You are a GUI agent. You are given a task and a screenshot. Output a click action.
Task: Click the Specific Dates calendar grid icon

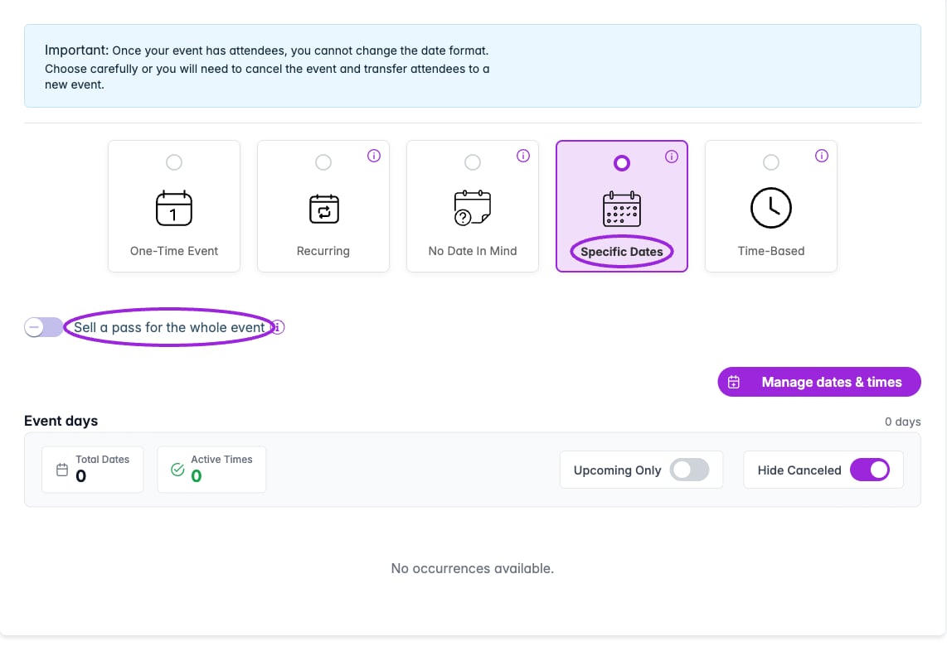coord(621,209)
